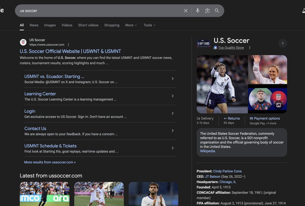Open U.S. Soccer Official Website link

[70, 51]
